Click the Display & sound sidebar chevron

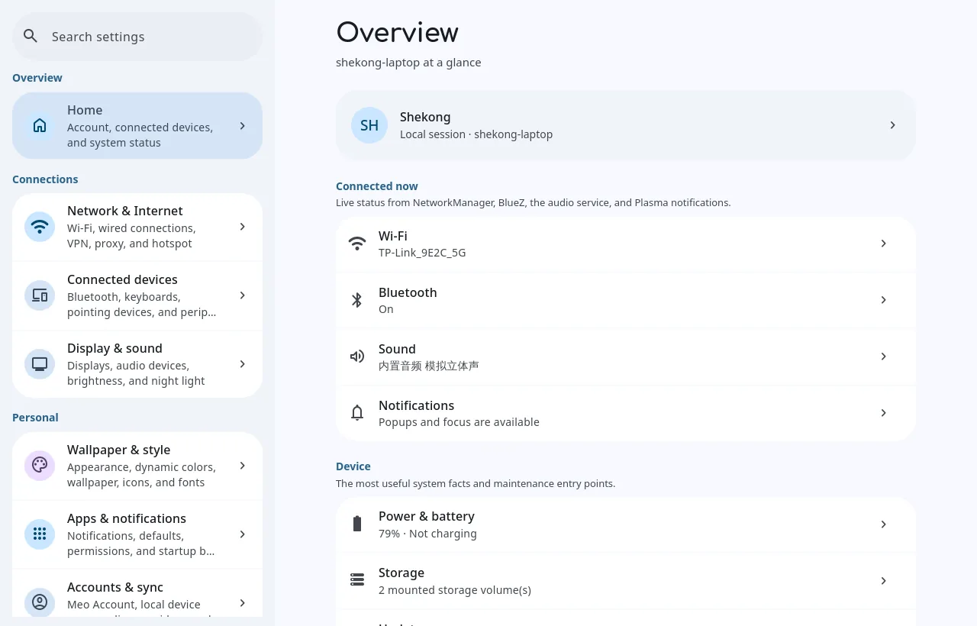coord(242,364)
